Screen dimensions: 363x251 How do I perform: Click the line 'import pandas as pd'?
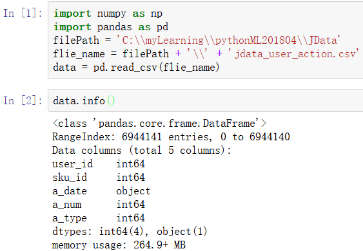click(111, 27)
